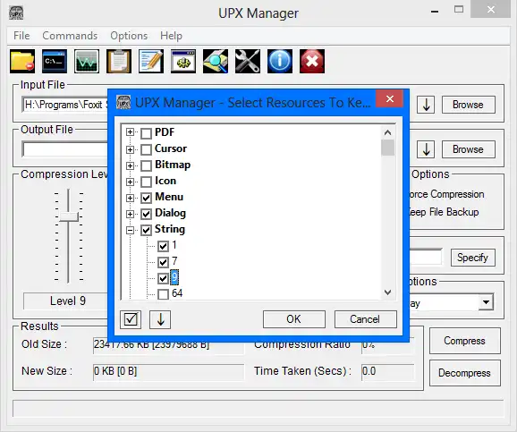This screenshot has height=432, width=517.
Task: Check the PDF resource checkbox
Action: point(146,133)
